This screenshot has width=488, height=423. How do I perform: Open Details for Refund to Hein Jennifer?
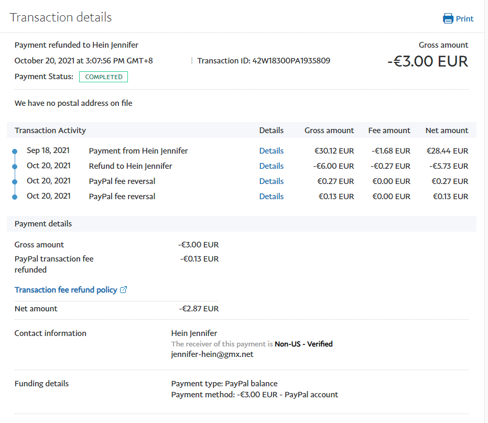(x=271, y=166)
